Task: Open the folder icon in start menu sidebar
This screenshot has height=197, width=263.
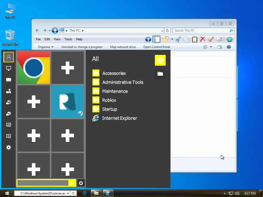Action: pos(8,80)
